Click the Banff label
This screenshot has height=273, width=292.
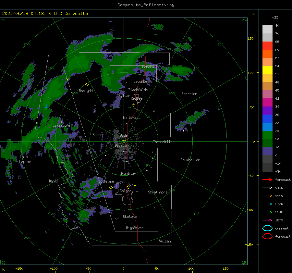pyautogui.click(x=54, y=181)
